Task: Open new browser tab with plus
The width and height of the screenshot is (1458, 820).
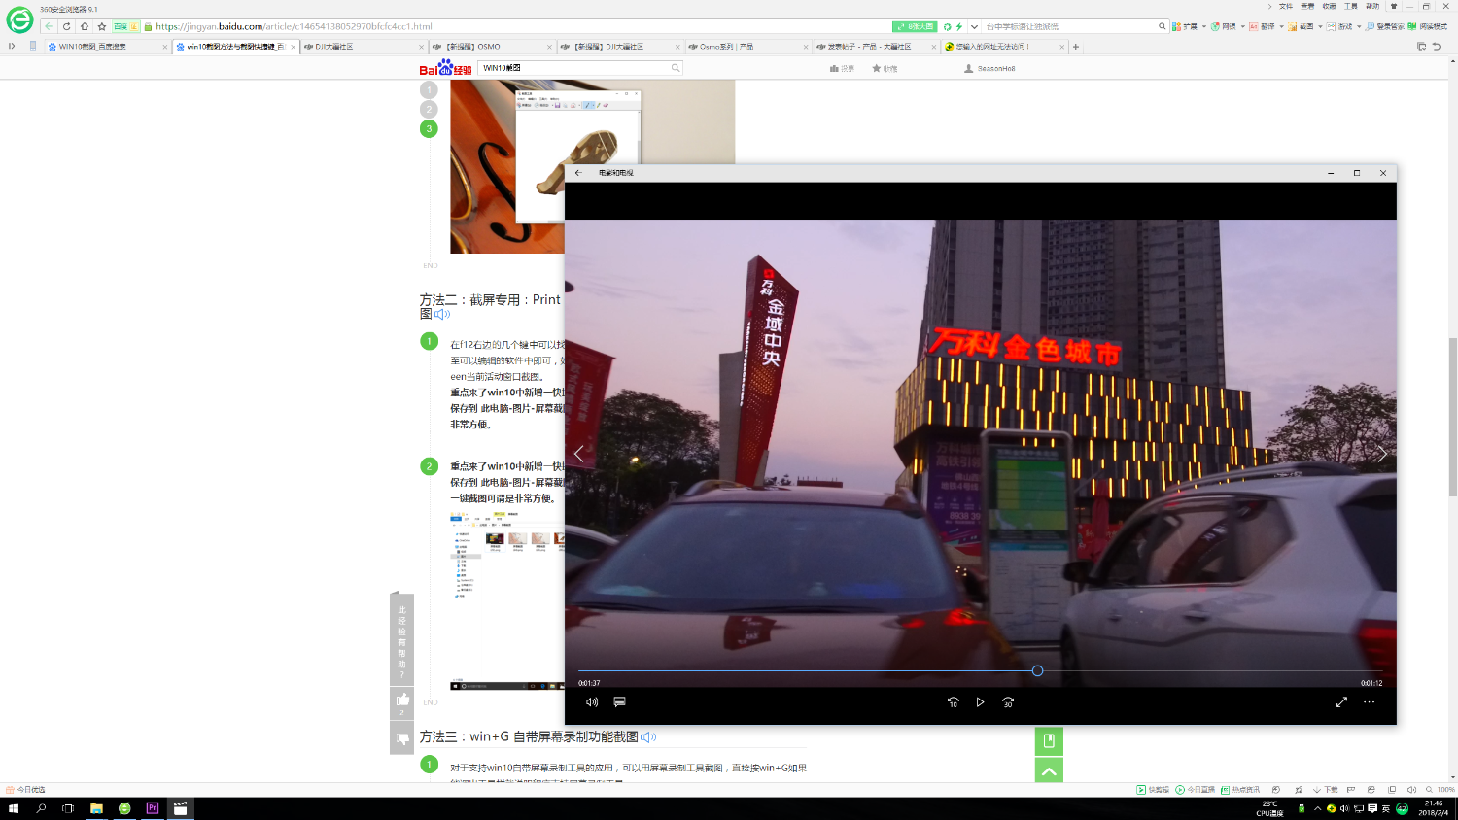Action: click(1076, 46)
